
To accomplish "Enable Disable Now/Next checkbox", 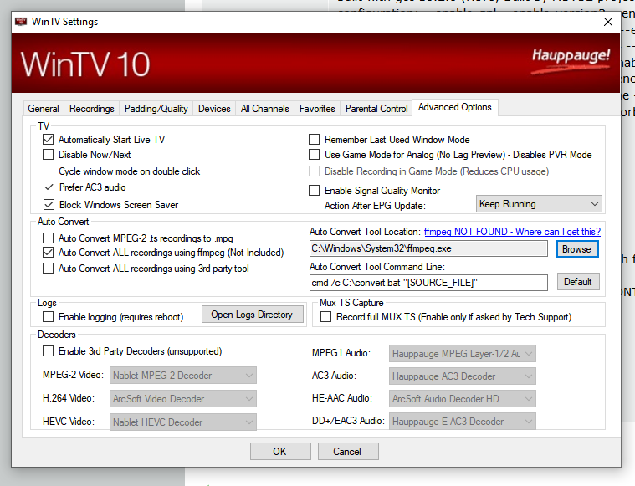I will [x=49, y=155].
